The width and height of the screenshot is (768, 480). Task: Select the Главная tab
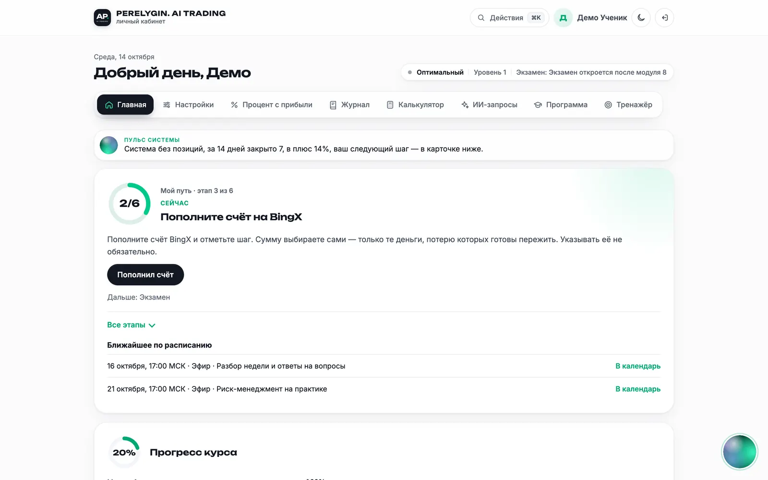pos(125,105)
